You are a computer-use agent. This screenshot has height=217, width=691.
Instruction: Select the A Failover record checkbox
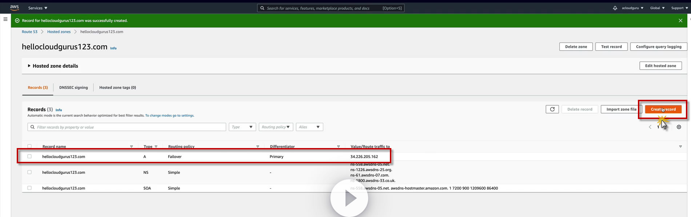tap(29, 156)
